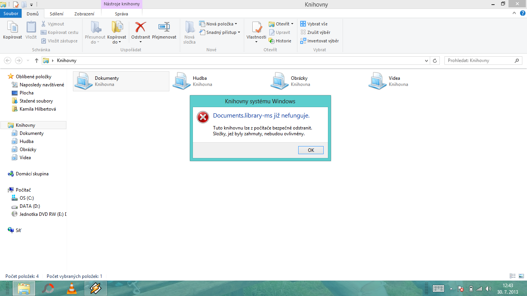This screenshot has height=296, width=527.
Task: Click Vložit zástupce in the ribbon
Action: coord(59,41)
